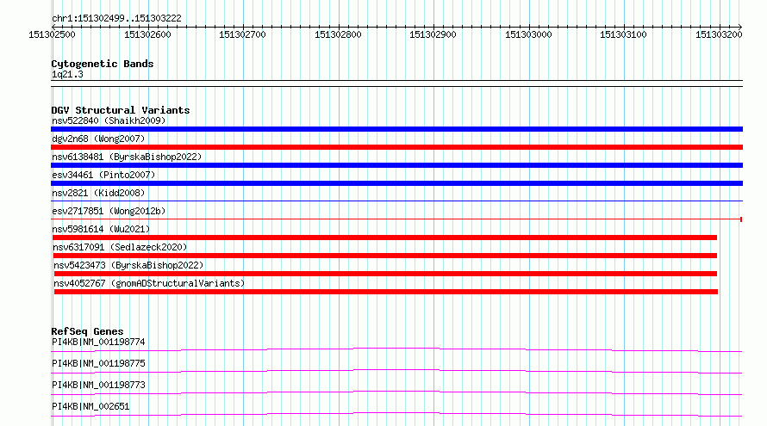Select the red bar under nsv4052767
The height and width of the screenshot is (426, 767).
coord(386,292)
